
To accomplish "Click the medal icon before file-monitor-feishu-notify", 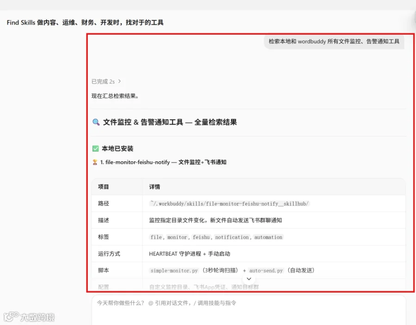I will tap(95, 162).
